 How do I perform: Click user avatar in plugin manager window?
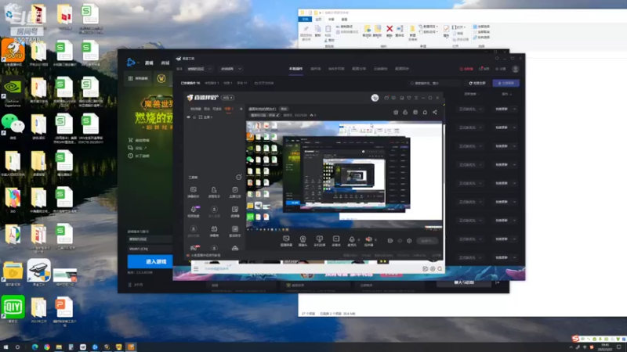(516, 69)
